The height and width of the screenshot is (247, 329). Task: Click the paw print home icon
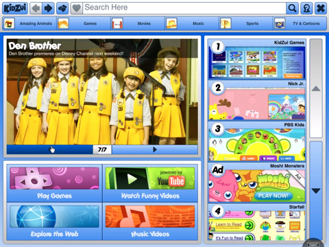pos(62,8)
